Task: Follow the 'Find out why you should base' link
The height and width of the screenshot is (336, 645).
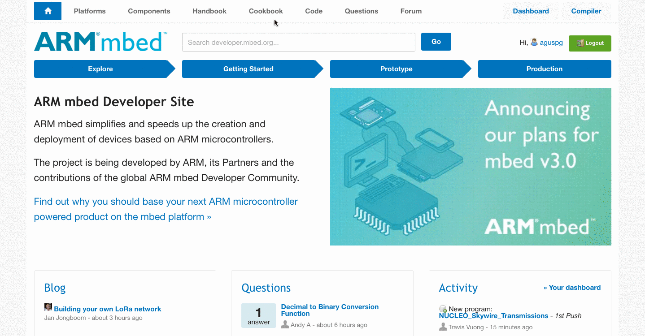Action: coord(166,209)
